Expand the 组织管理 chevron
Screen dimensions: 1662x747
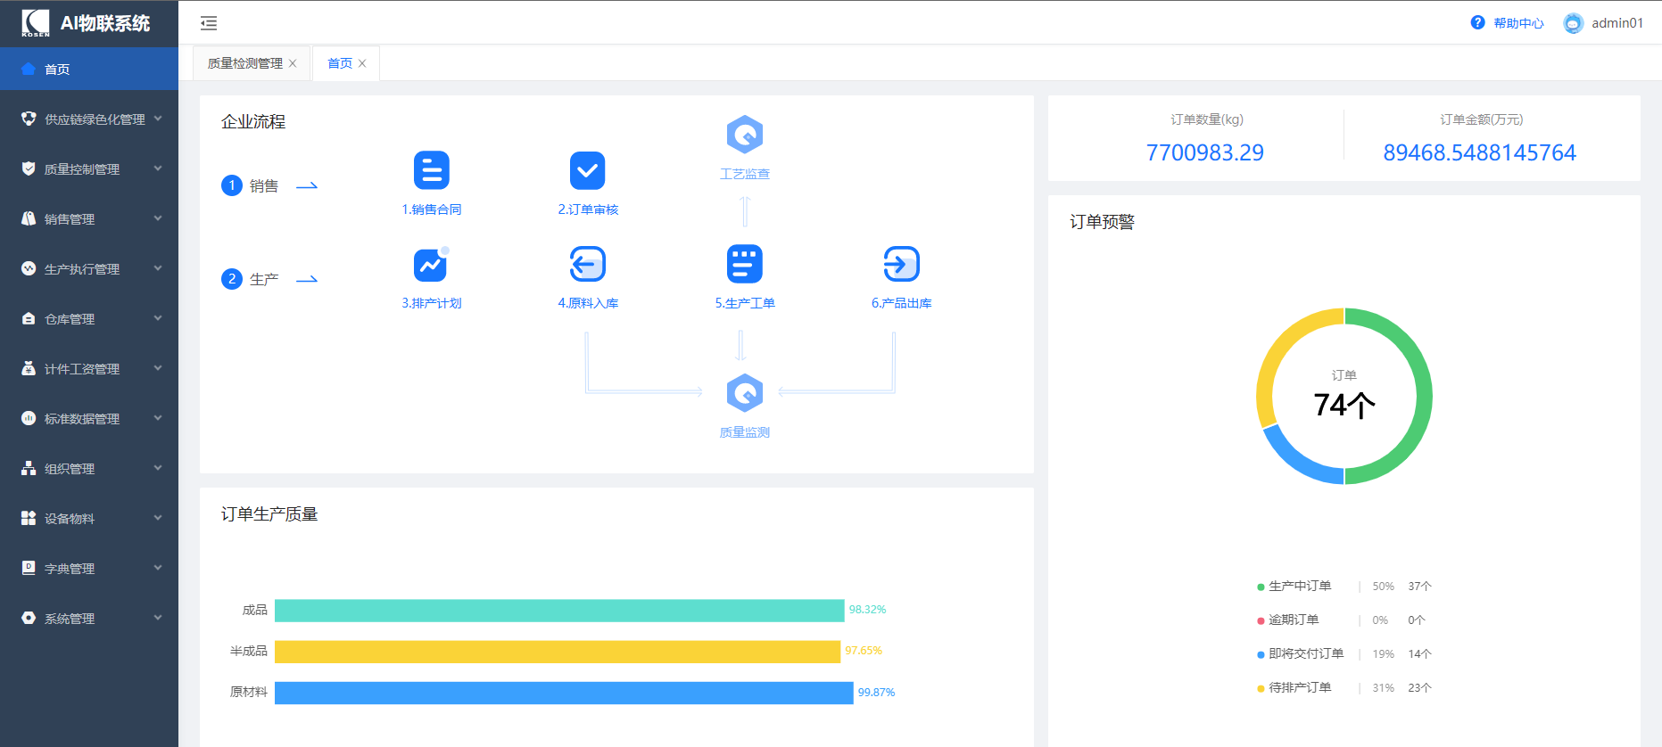[158, 468]
